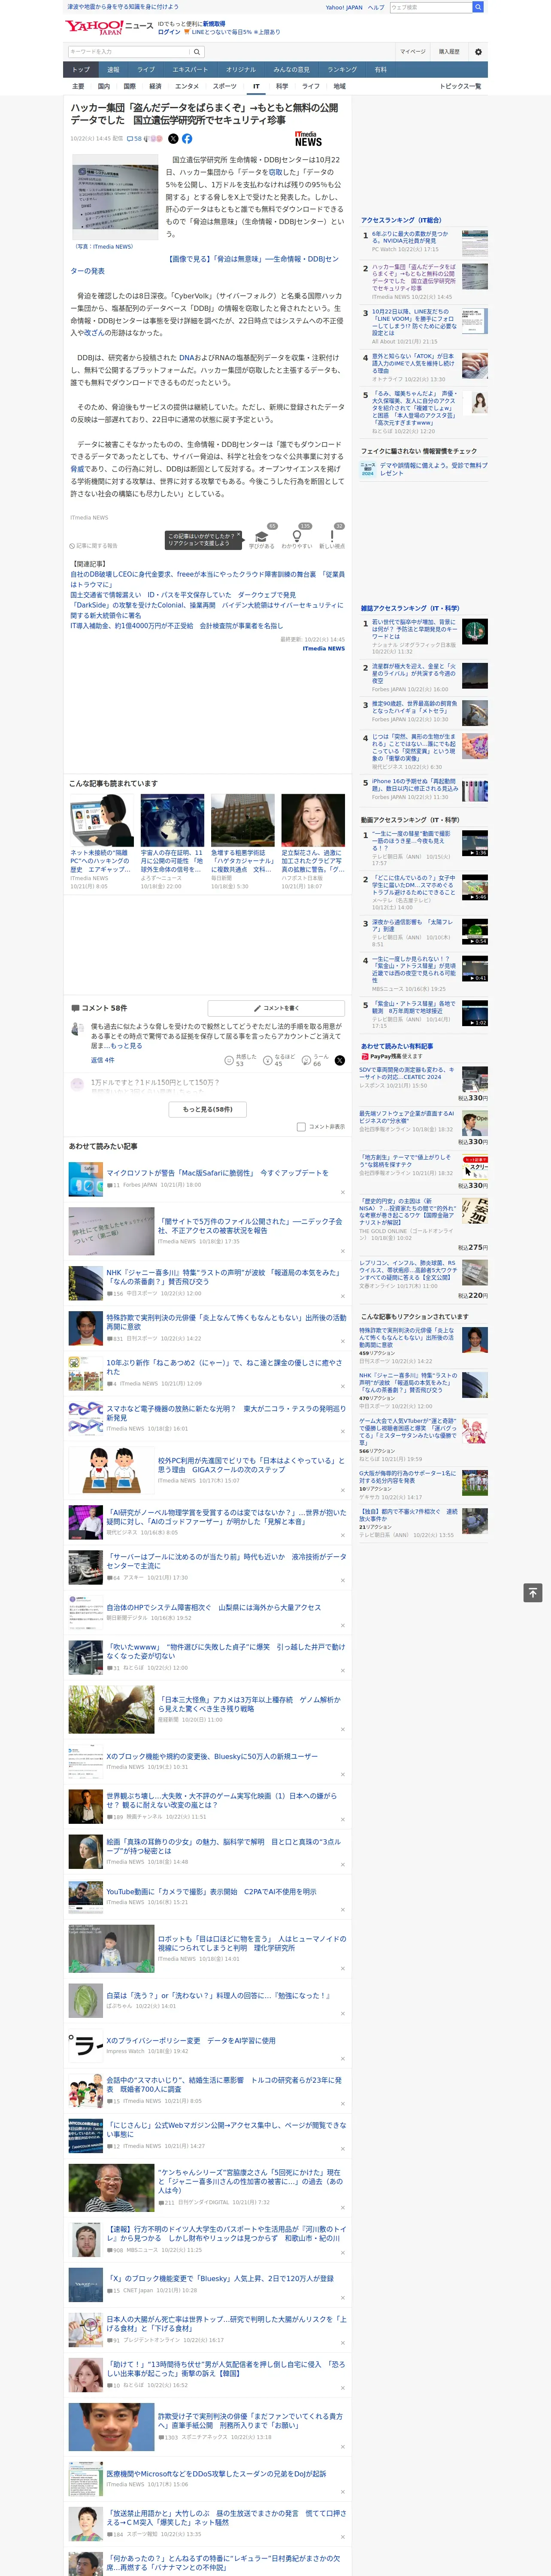Screen dimensions: 551x2576
Task: Share the article on Facebook
Action: click(x=187, y=139)
